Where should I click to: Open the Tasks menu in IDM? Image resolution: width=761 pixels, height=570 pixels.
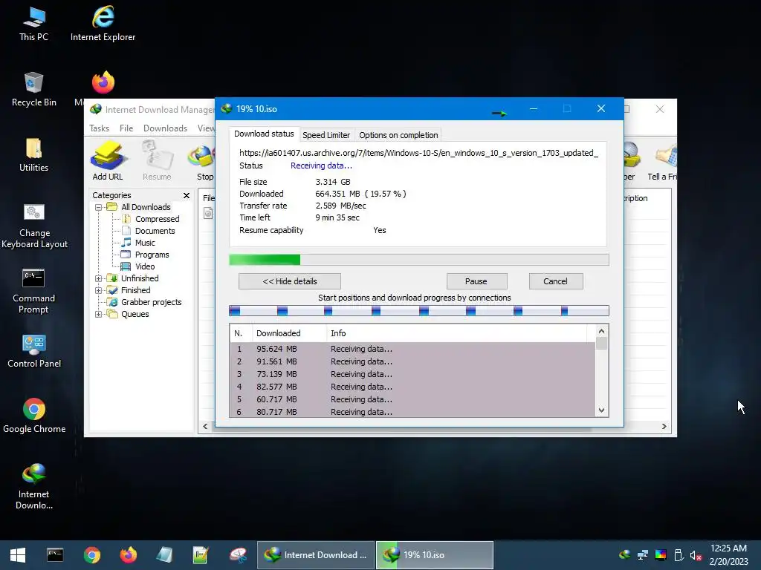point(99,128)
